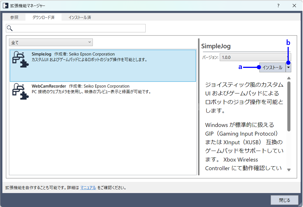Click the description scroll down arrow

point(289,170)
